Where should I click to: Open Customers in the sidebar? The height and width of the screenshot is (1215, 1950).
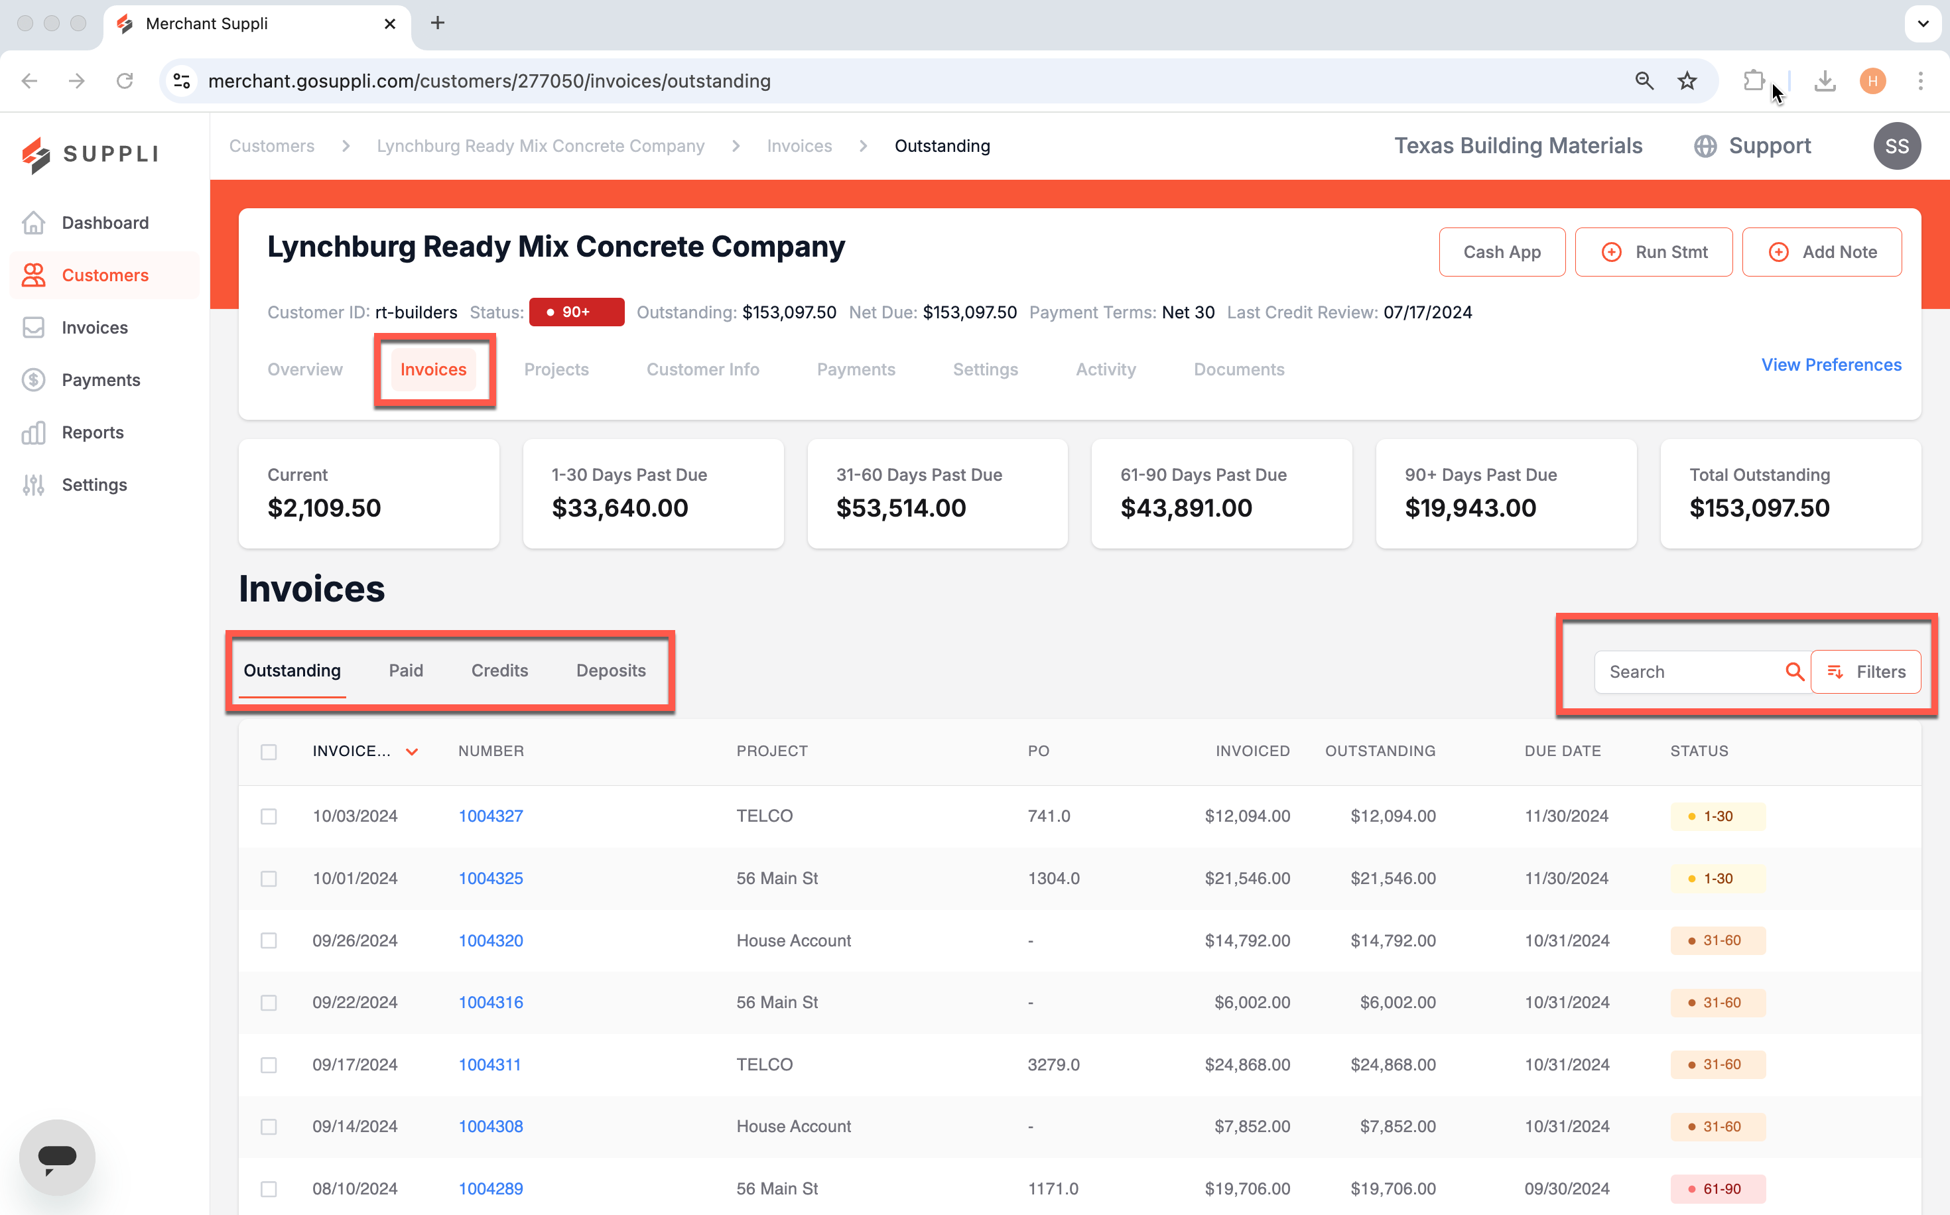(104, 275)
